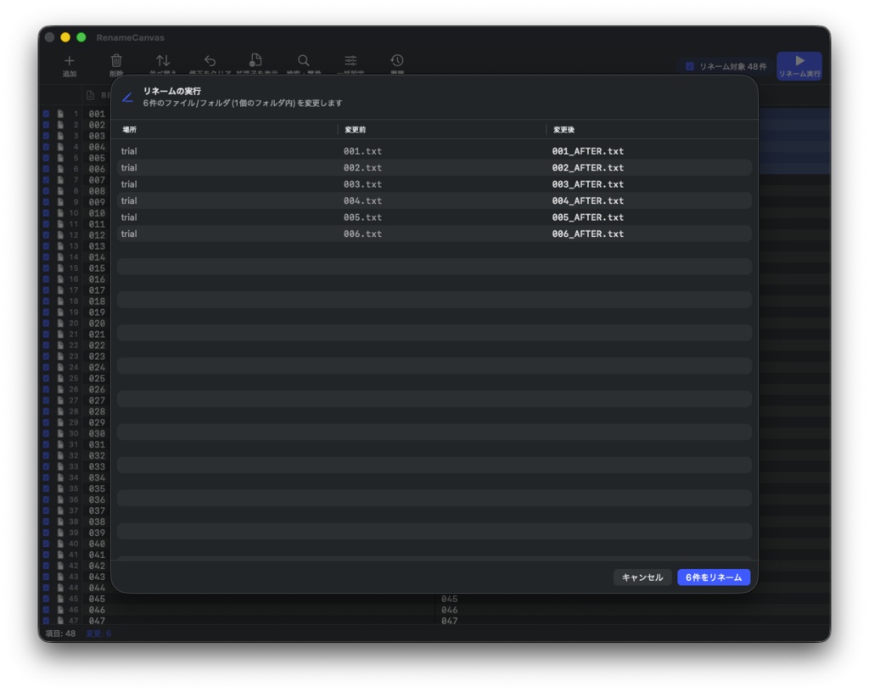Click trial in the 004.txt row

click(x=129, y=200)
